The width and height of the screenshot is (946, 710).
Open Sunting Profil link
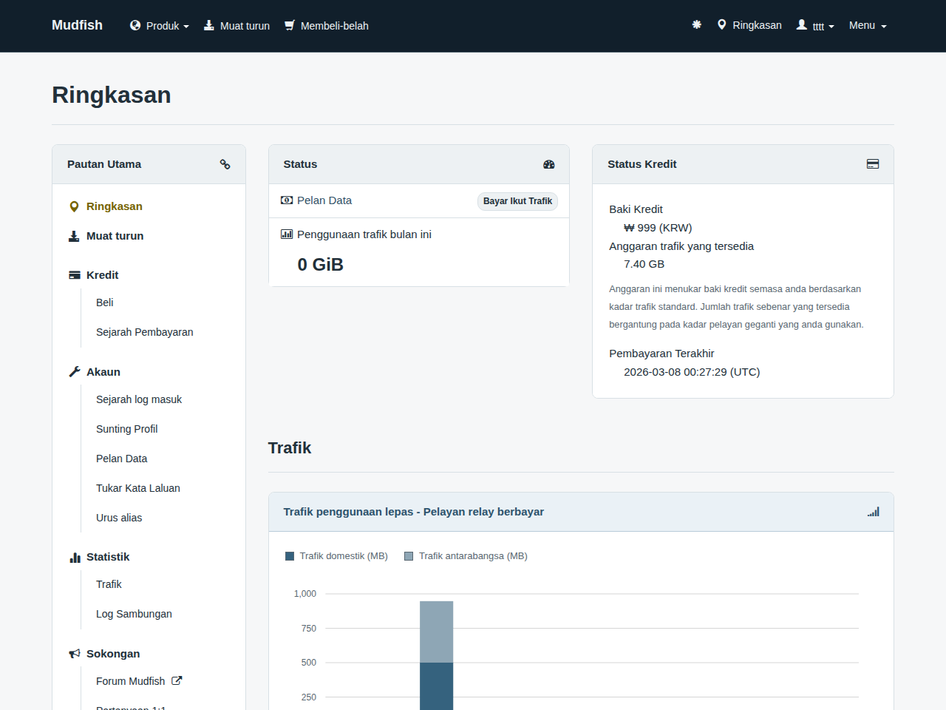(127, 429)
